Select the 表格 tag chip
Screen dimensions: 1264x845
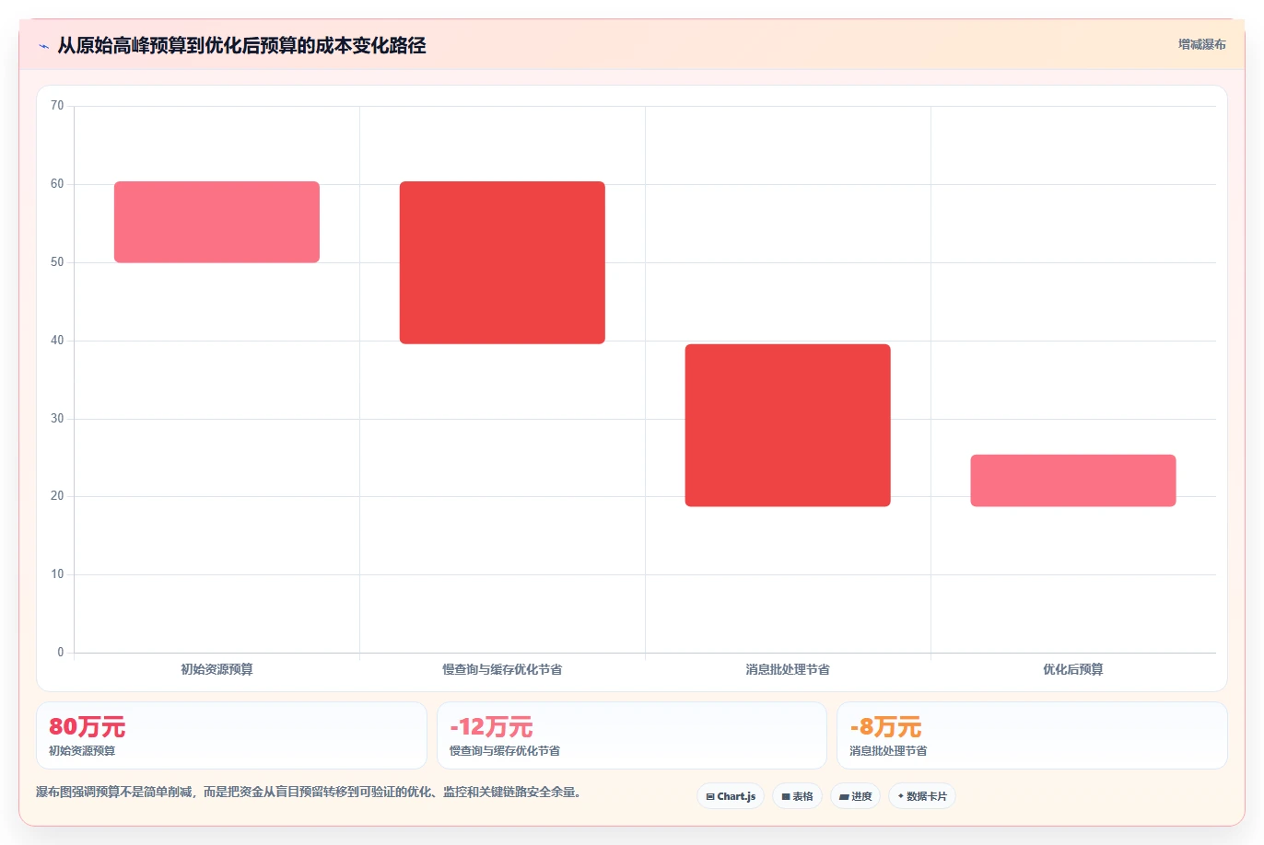797,796
